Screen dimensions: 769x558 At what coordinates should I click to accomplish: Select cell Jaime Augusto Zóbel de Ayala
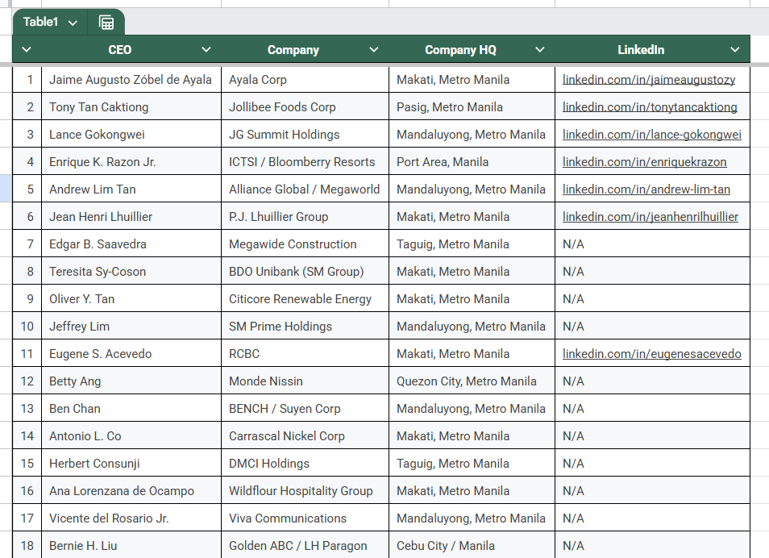coord(131,80)
